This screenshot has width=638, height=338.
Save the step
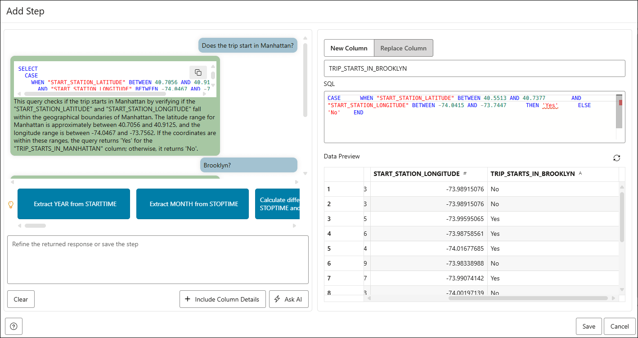[x=589, y=326]
